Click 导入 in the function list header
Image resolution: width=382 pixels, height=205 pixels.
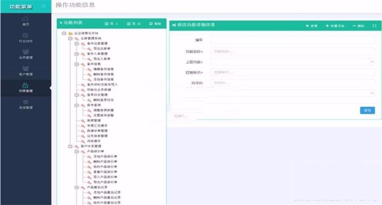112,24
